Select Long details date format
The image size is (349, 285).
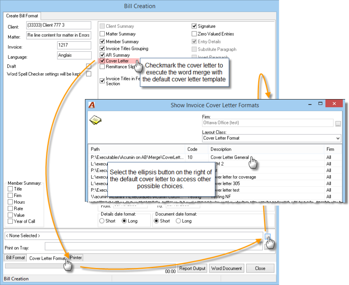click(x=124, y=221)
